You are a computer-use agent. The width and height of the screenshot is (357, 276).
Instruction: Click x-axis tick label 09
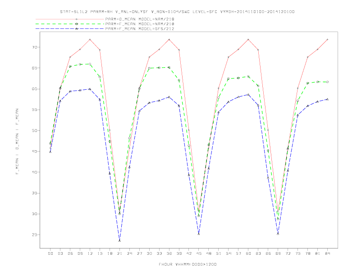[80, 253]
